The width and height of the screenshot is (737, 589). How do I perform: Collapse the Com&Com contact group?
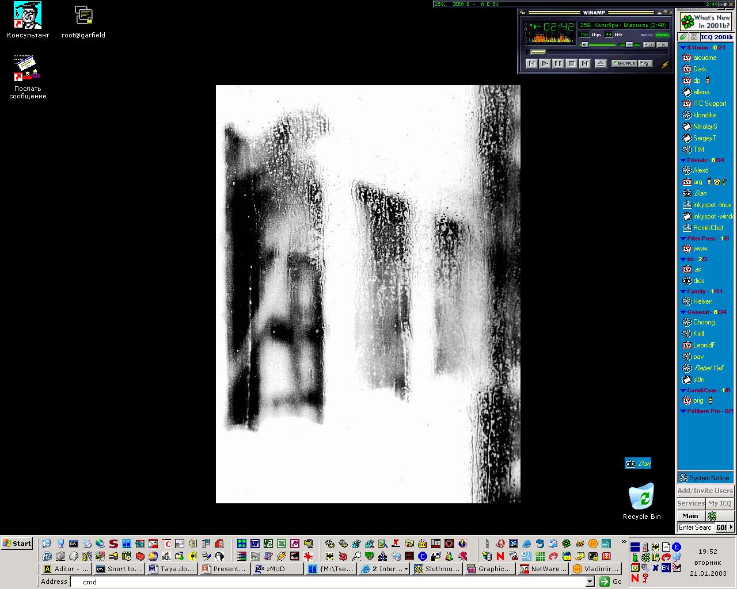pos(683,391)
